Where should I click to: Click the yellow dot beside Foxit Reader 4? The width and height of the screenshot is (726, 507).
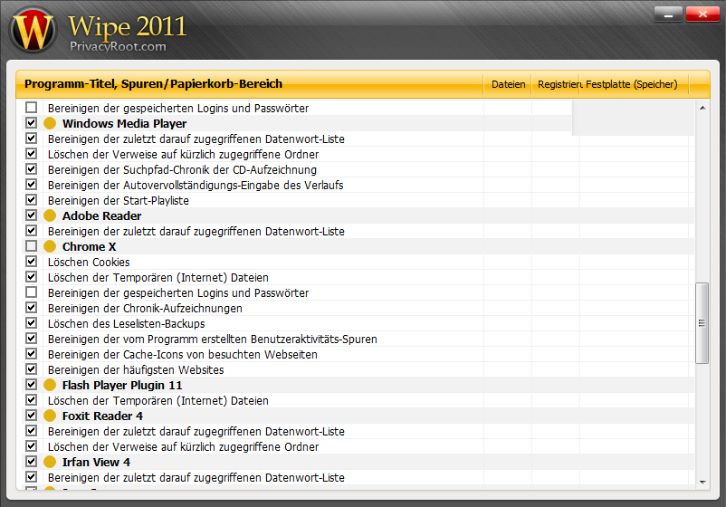pos(50,416)
